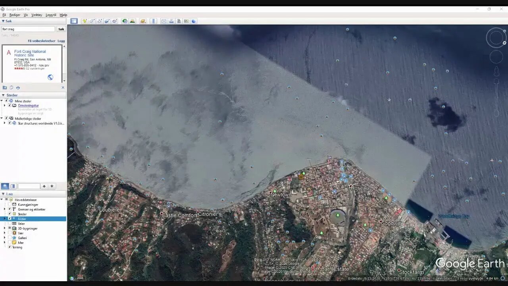Open the ruler measurement tool
This screenshot has width=508, height=286.
point(154,21)
